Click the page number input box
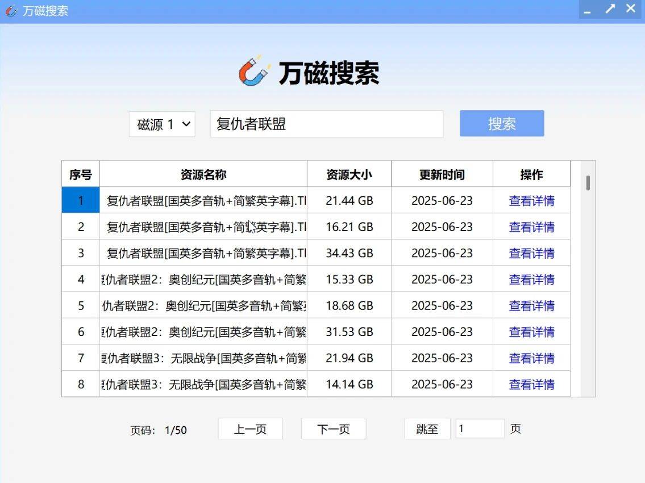 [480, 429]
